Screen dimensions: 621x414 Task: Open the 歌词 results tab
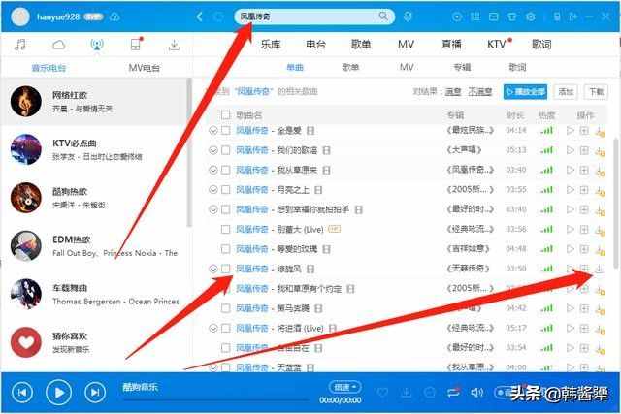click(518, 67)
